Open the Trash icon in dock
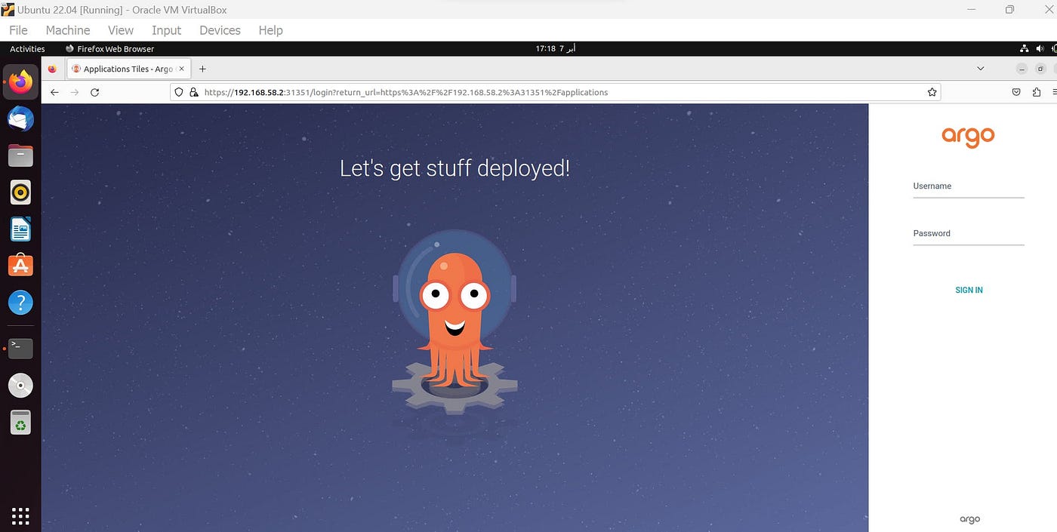 (20, 423)
